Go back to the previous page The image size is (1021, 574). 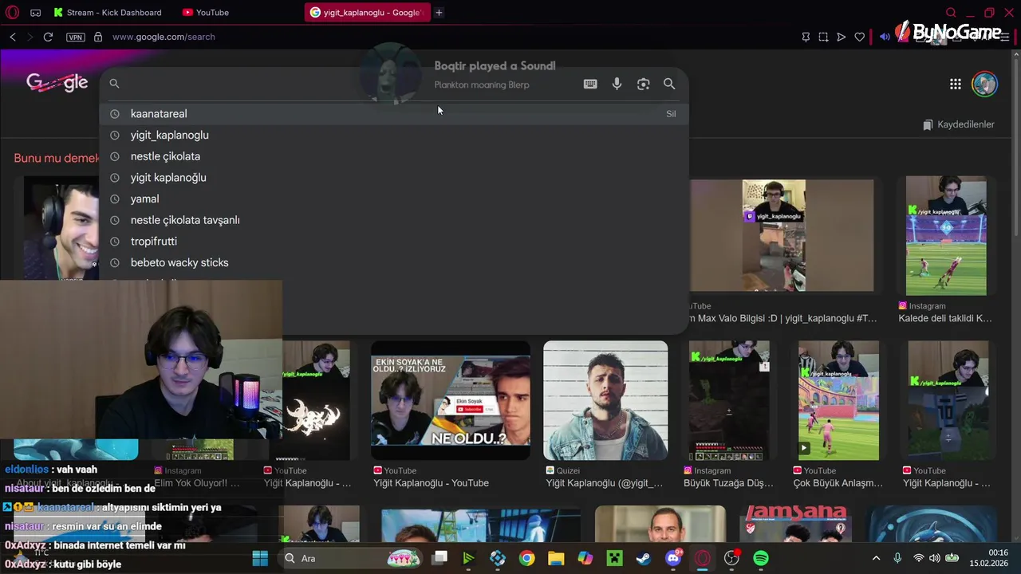[13, 37]
